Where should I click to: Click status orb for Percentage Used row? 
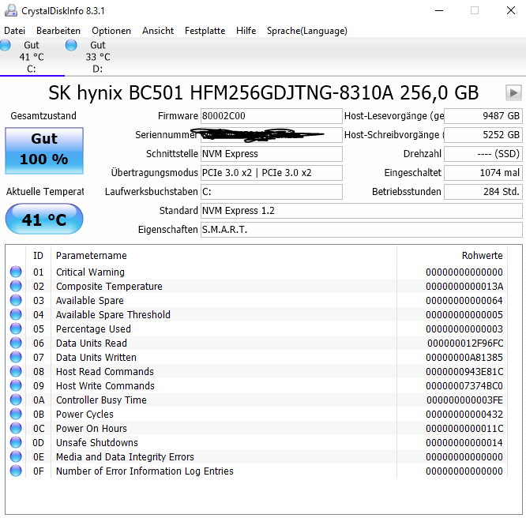point(16,328)
